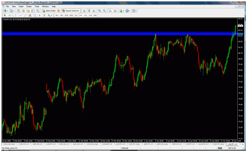246x151 pixels.
Task: Open the Navigator panel star-folder icon
Action: pos(28,11)
